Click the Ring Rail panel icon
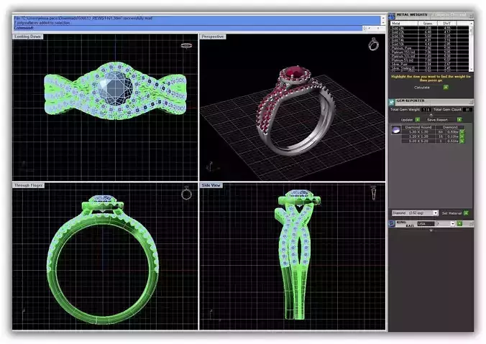 (392, 223)
